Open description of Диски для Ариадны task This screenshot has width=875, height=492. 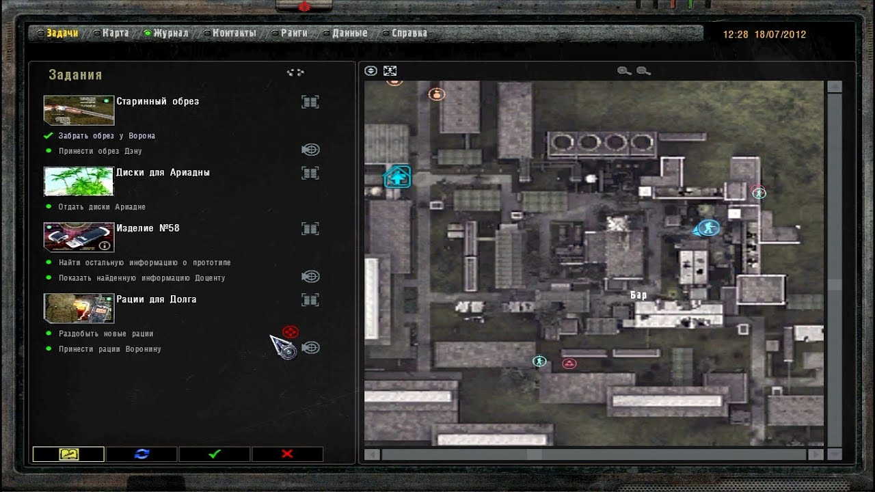pyautogui.click(x=310, y=173)
